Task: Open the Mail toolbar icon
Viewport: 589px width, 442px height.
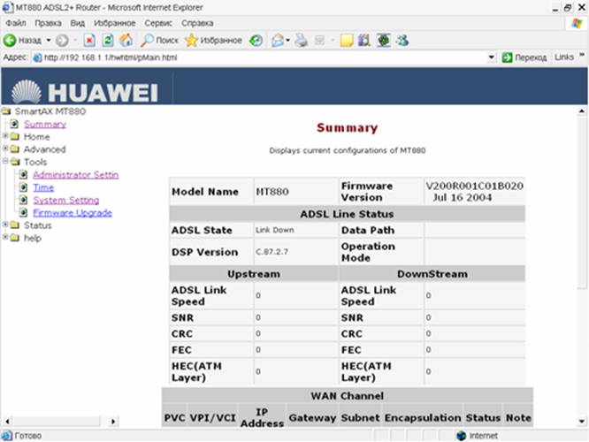Action: click(x=278, y=40)
